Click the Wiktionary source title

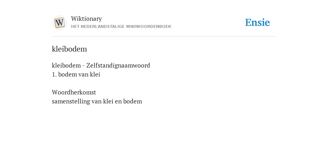(x=86, y=19)
